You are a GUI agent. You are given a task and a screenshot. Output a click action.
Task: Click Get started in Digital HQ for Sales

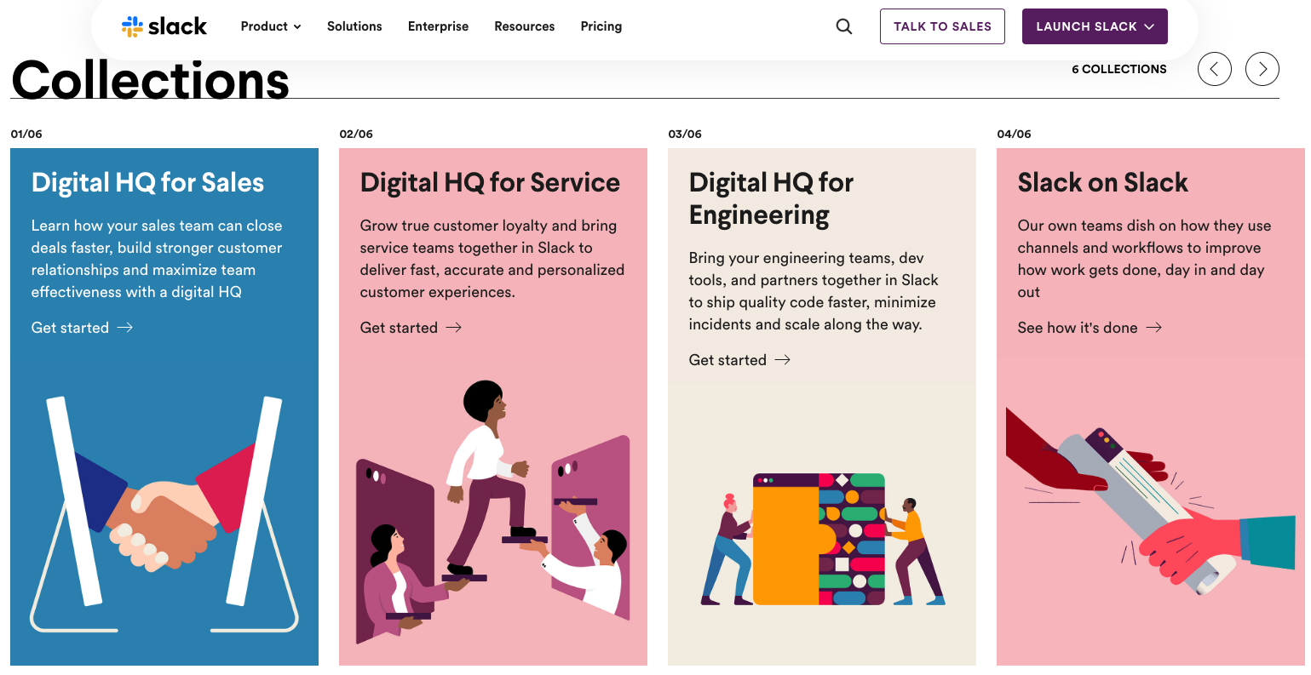tap(70, 328)
